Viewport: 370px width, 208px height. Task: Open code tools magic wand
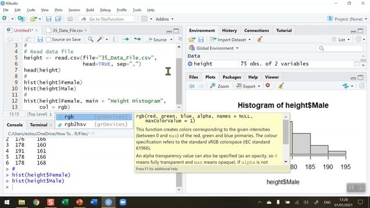click(100, 39)
